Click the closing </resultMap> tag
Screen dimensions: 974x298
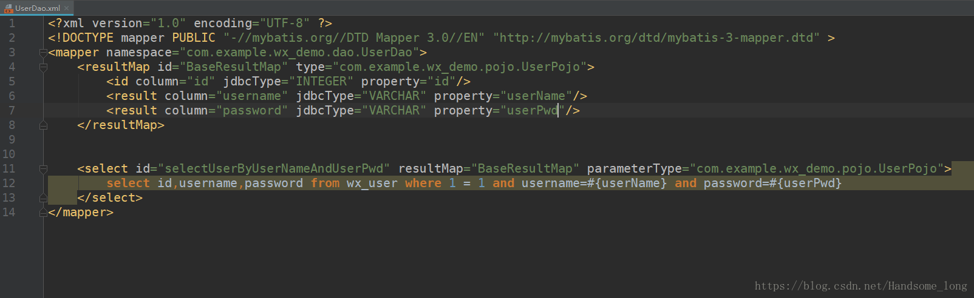pyautogui.click(x=121, y=125)
